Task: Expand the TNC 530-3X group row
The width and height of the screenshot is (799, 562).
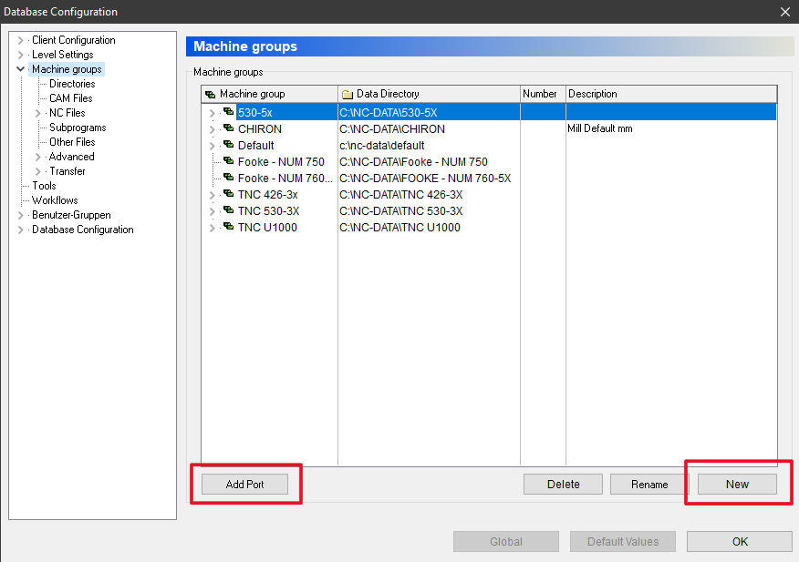Action: [x=212, y=211]
